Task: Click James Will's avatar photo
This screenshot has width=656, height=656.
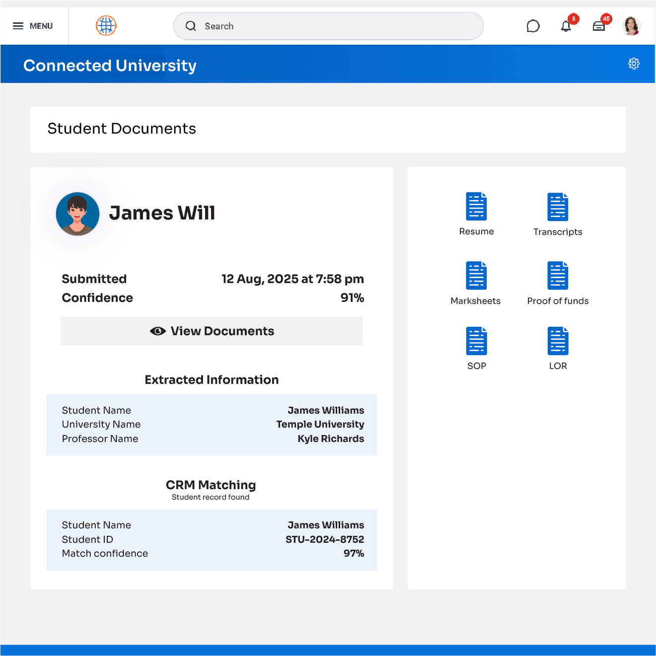Action: point(77,214)
